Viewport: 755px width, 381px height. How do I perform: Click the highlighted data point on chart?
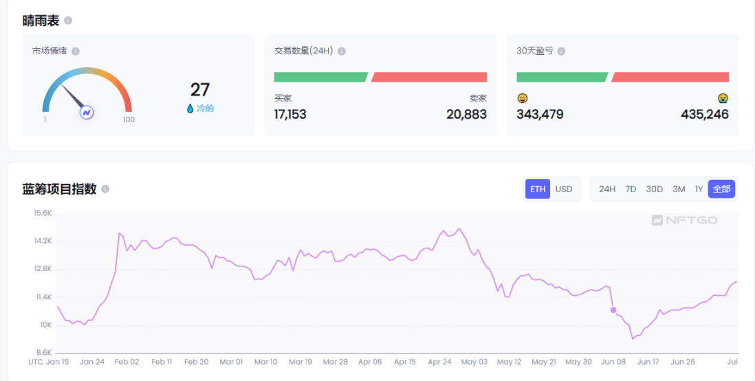pos(613,310)
